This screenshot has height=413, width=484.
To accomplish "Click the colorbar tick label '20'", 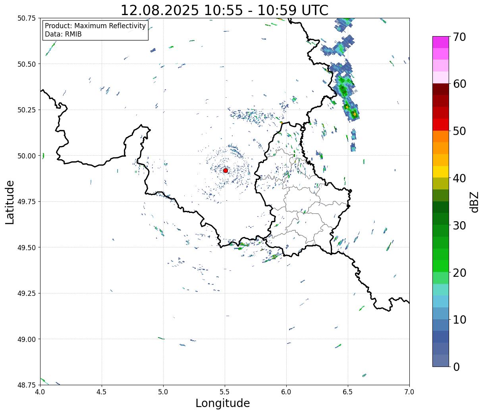I will click(x=459, y=272).
